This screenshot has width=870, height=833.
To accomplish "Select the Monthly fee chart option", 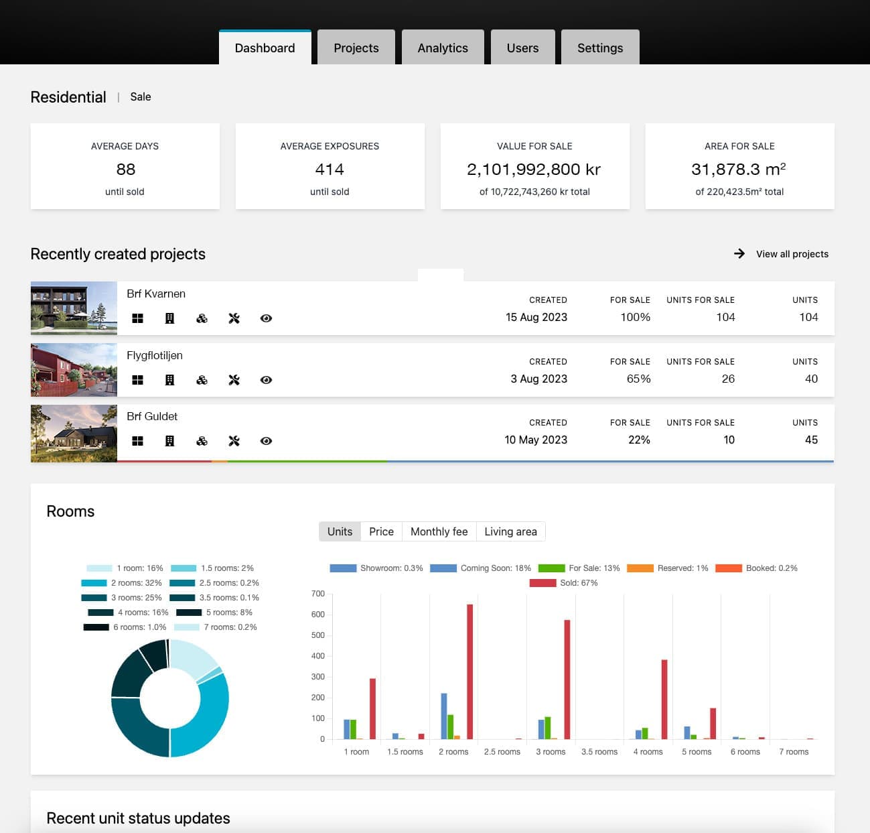I will click(x=439, y=531).
